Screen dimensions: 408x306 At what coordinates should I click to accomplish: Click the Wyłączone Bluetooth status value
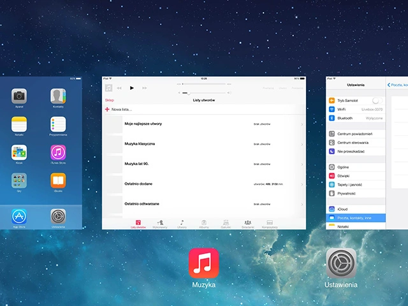374,118
